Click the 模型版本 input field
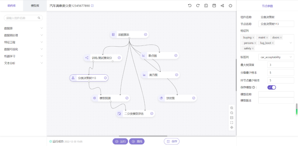Image resolution: width=298 pixels, height=146 pixels. click(x=276, y=101)
